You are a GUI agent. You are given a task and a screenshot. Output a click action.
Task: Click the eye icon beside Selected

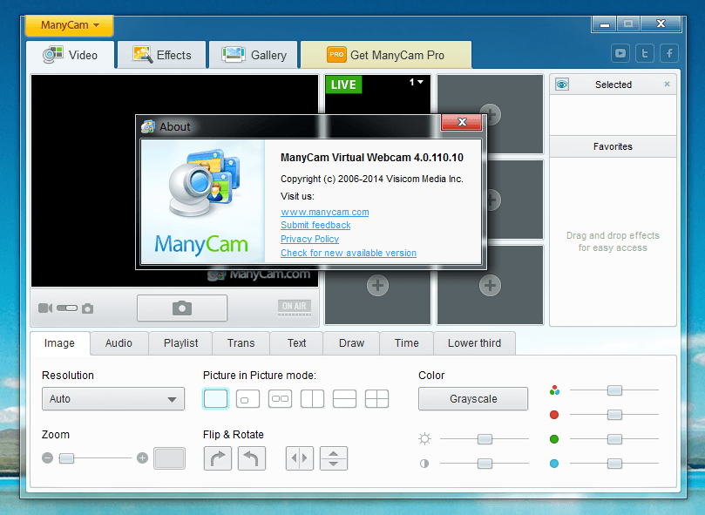point(562,85)
